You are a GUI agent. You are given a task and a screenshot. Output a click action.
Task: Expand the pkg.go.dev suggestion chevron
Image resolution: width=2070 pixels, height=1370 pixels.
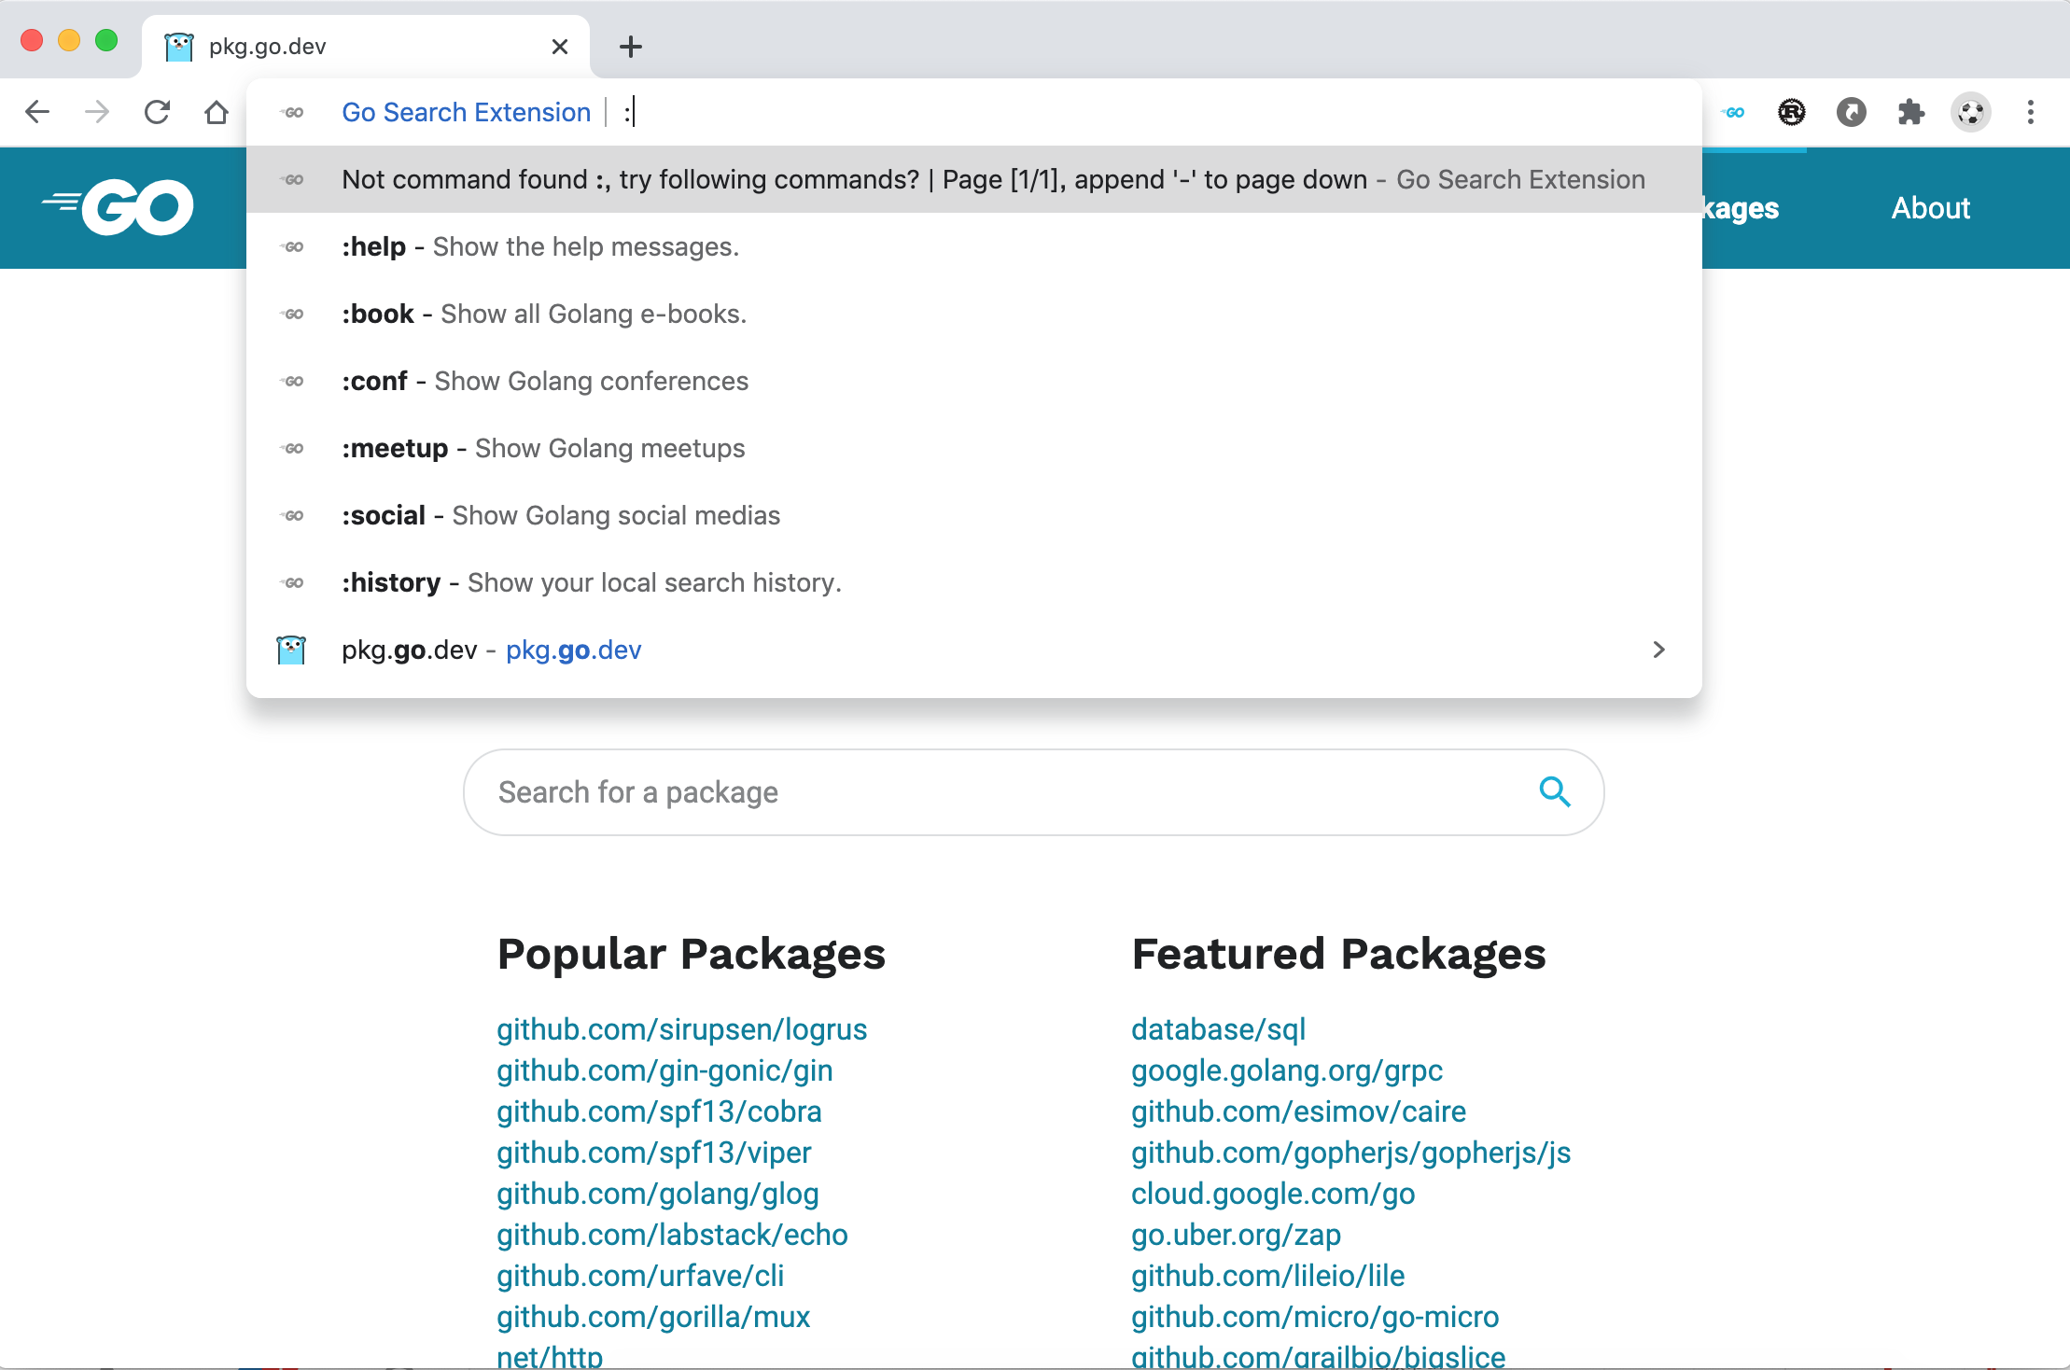[1658, 650]
